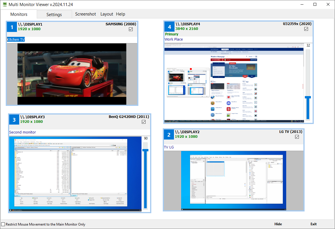Click the blue monitor number 1 badge

12,27
